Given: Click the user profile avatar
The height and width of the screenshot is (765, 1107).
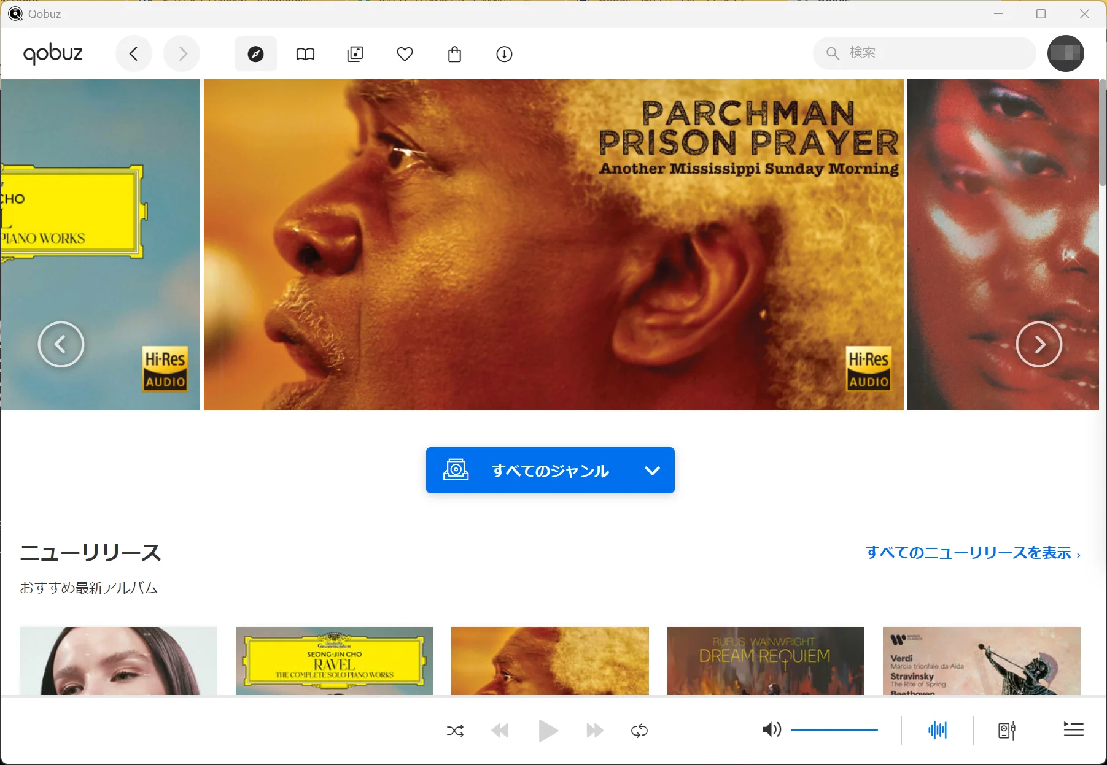Looking at the screenshot, I should [1065, 53].
